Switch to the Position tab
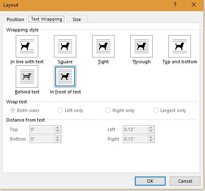The height and width of the screenshot is (191, 205). pyautogui.click(x=15, y=19)
